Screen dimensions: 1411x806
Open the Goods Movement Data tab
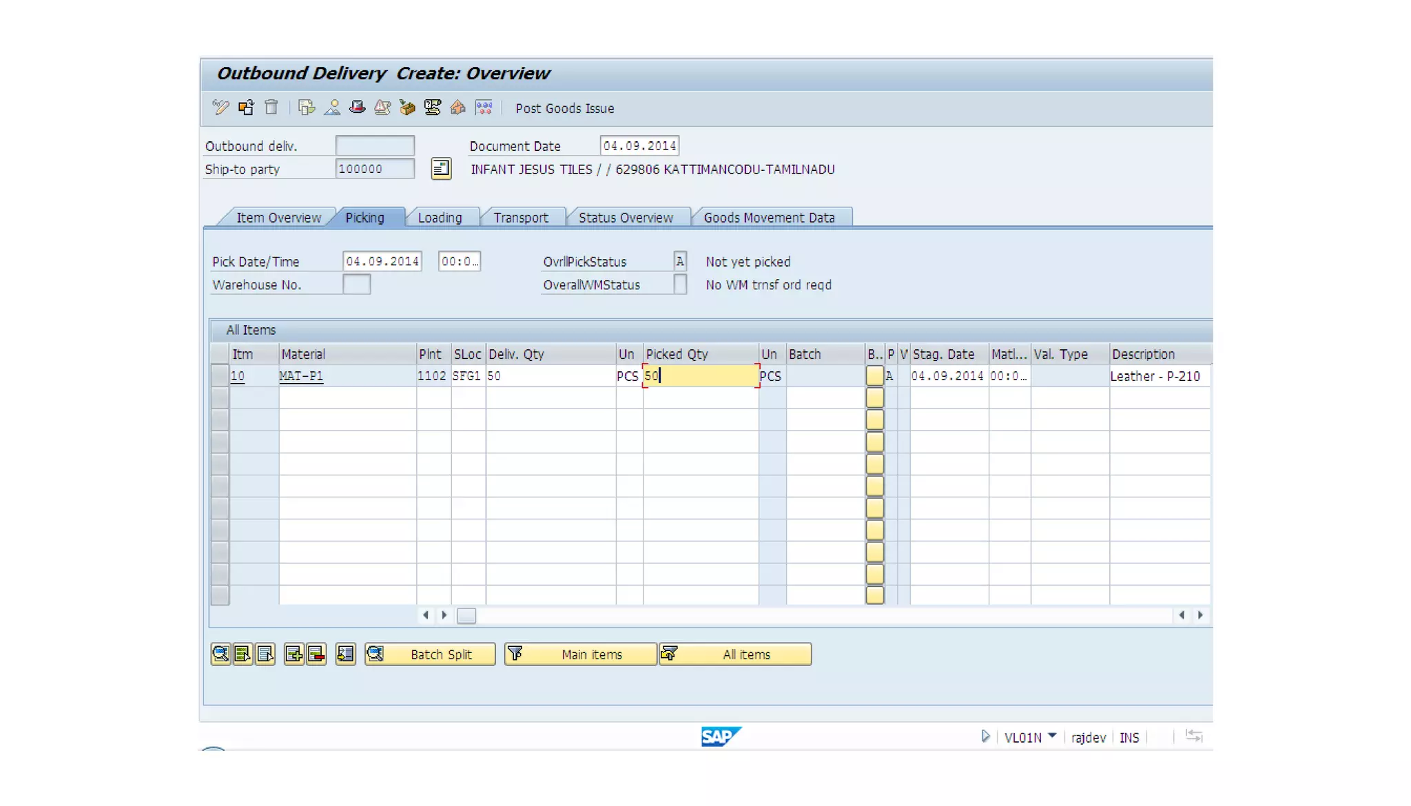point(769,218)
